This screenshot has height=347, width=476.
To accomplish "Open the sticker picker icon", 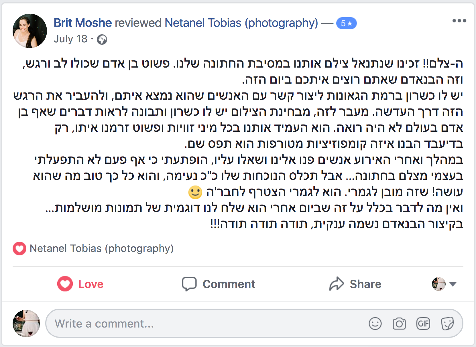I will (x=447, y=324).
